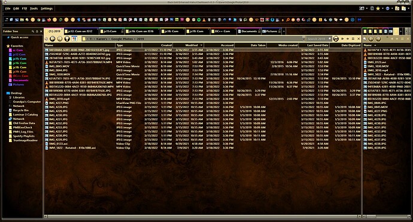
Task: Click the left pane horizontal scrollbar
Action: point(203,216)
